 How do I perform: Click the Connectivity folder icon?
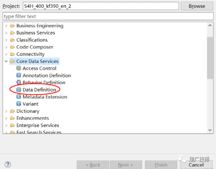(12, 54)
